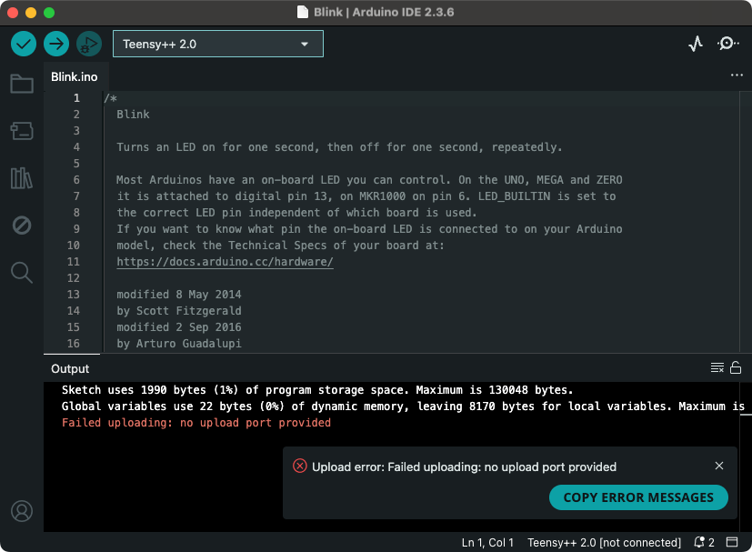The height and width of the screenshot is (552, 752).
Task: Open the Sketchbook folder panel
Action: (22, 85)
